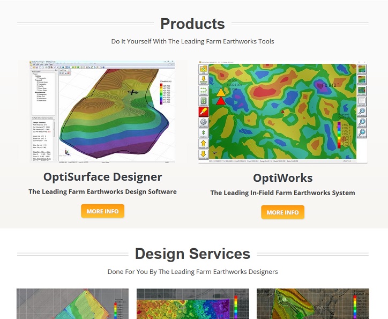
Task: Select the OptiSurface Designer heading
Action: pyautogui.click(x=102, y=177)
